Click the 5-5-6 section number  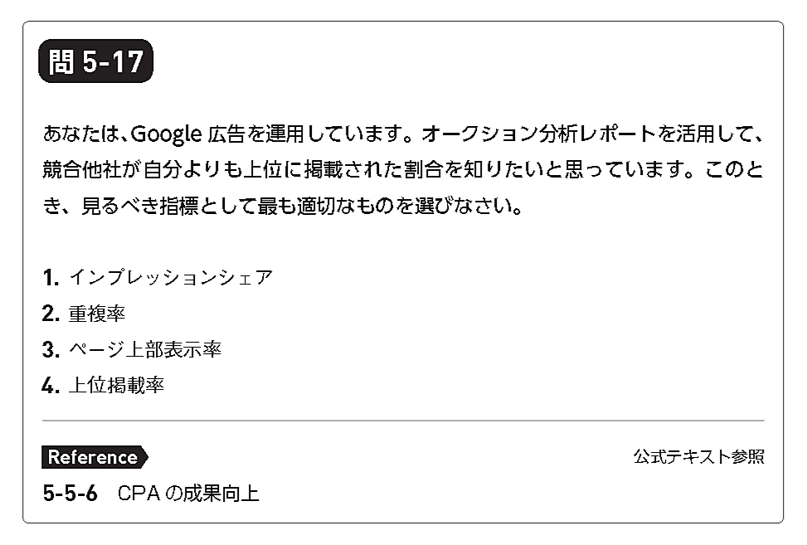[x=70, y=494]
